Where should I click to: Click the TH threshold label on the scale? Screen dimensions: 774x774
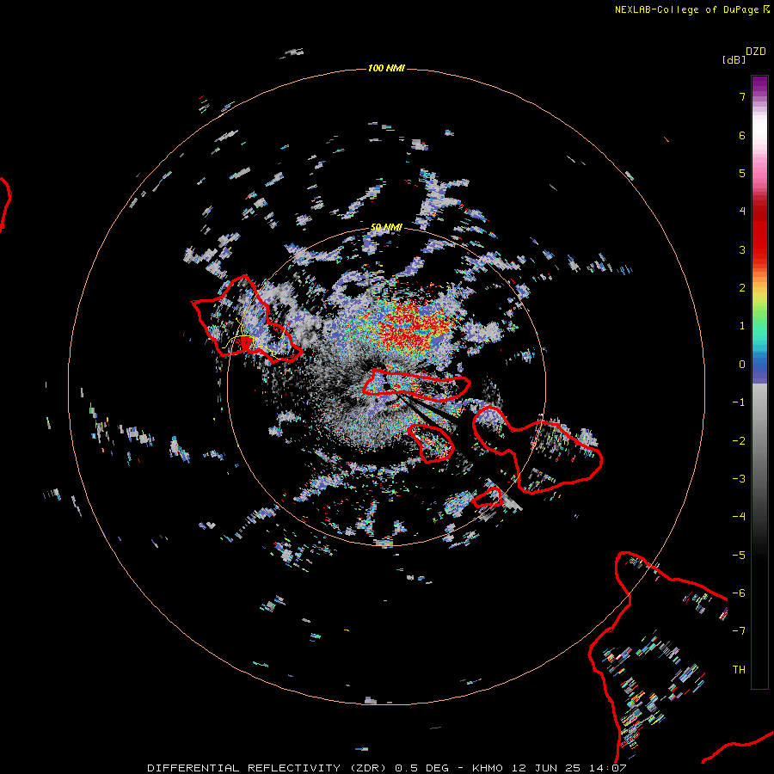click(x=739, y=670)
